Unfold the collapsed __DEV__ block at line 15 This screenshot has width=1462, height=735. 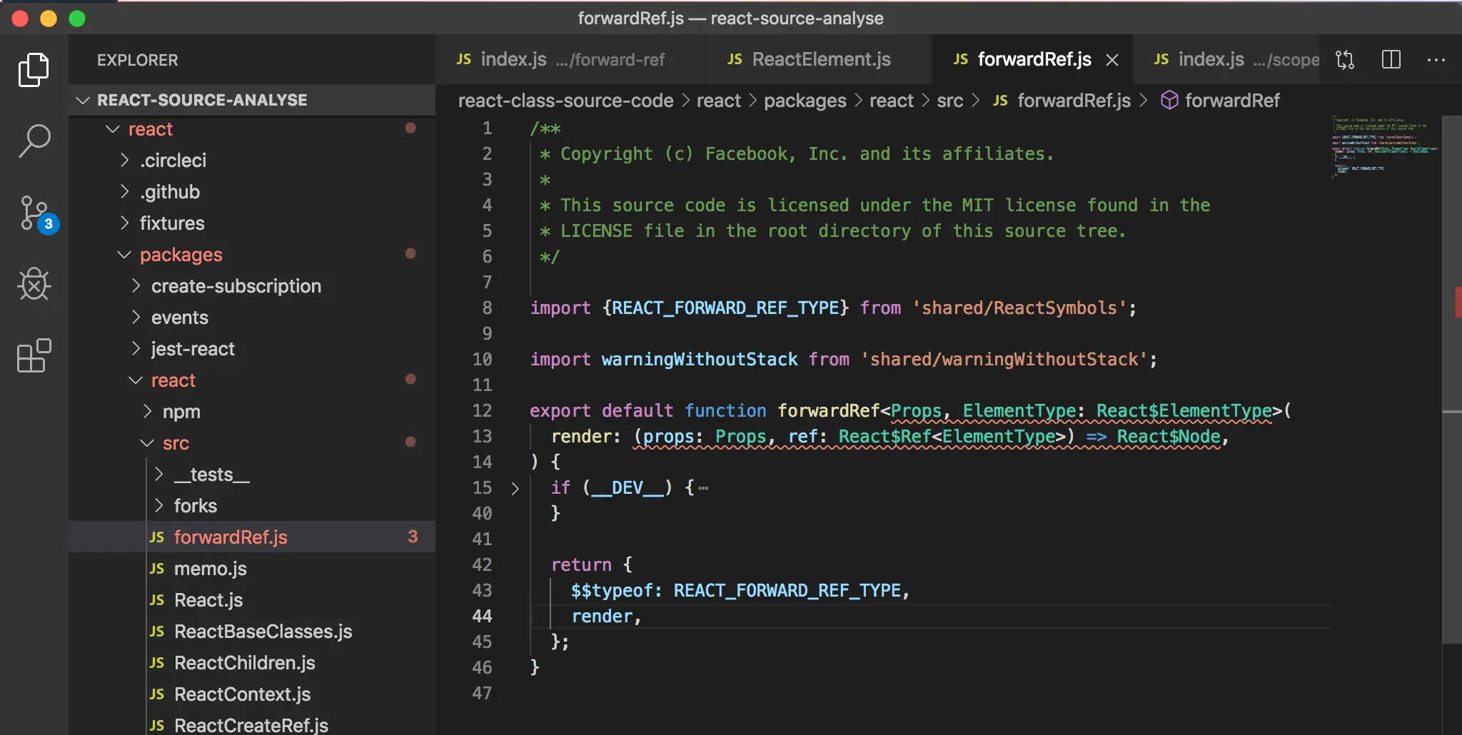tap(515, 489)
